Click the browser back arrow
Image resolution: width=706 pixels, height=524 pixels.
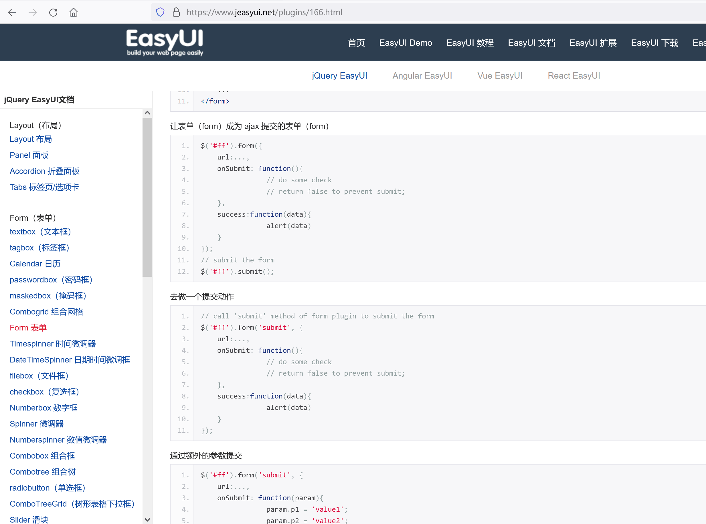pyautogui.click(x=12, y=12)
